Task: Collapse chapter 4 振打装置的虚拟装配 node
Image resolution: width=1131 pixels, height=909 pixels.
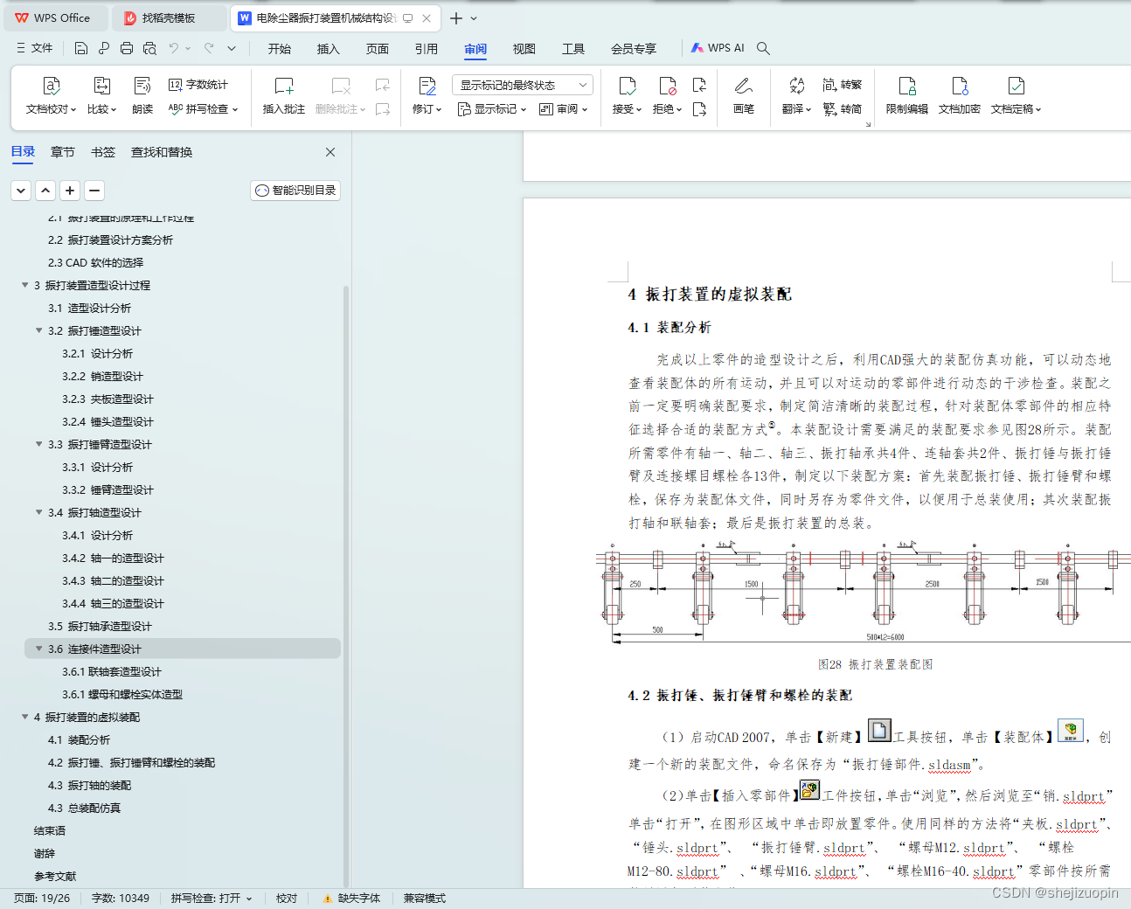Action: click(x=25, y=717)
